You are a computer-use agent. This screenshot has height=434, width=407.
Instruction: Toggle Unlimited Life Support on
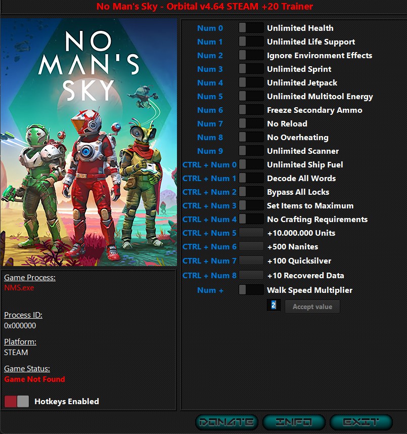pyautogui.click(x=251, y=41)
